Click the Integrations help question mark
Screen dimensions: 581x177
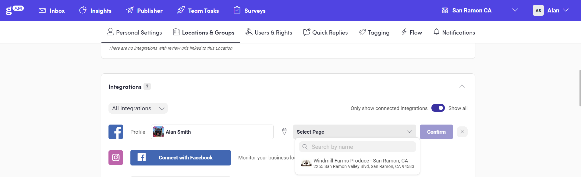(147, 86)
